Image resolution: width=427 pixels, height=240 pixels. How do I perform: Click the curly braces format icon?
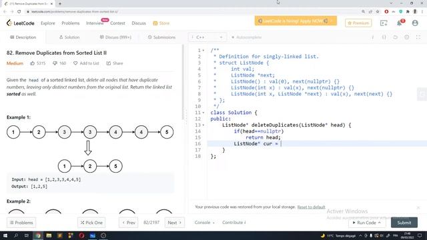pyautogui.click(x=384, y=37)
